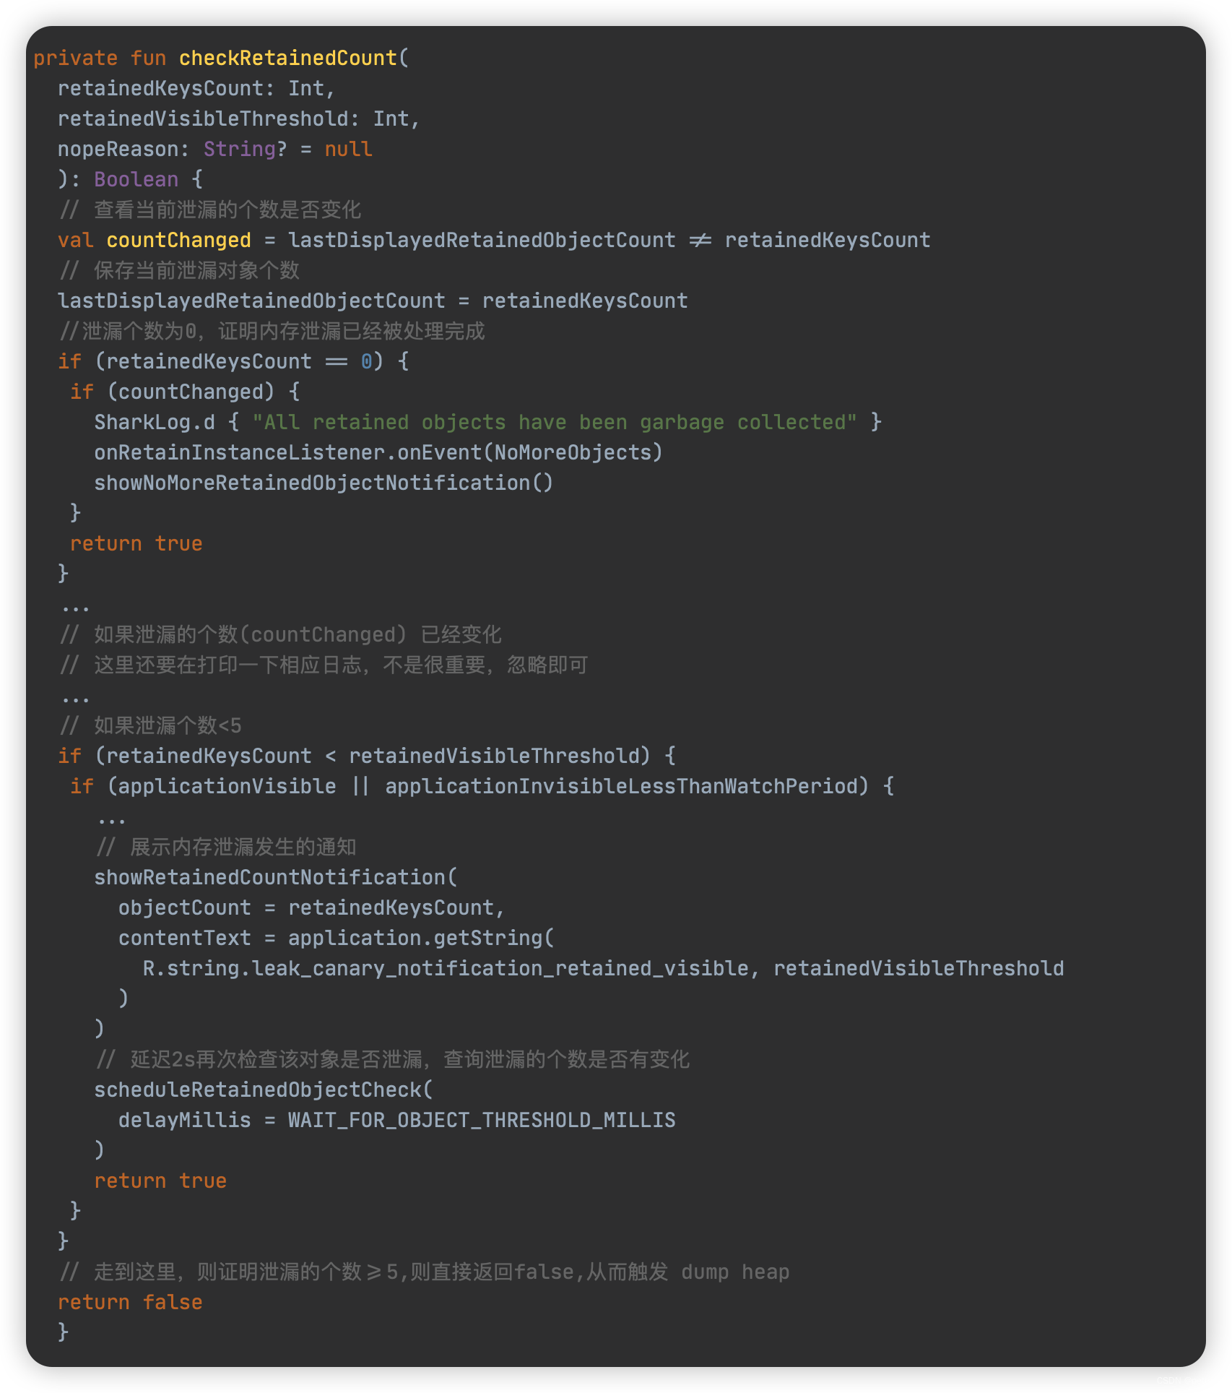Click if (retainedKeysCount < retainedVisibleThreshold) line
Image resolution: width=1232 pixels, height=1393 pixels.
tap(367, 756)
